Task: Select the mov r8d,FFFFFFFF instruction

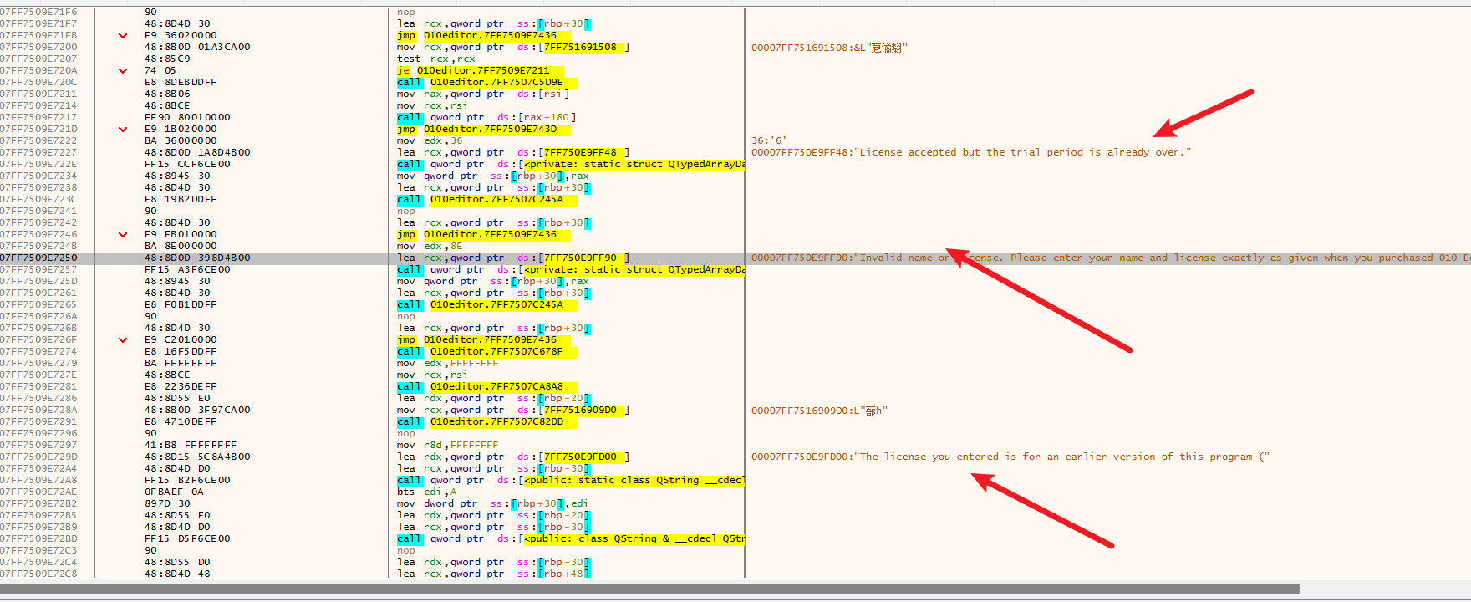Action: 447,446
